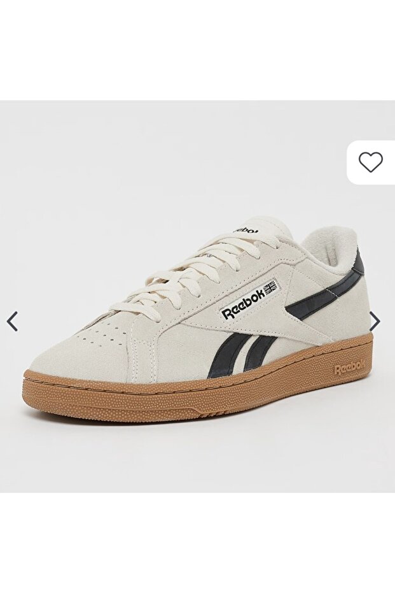Click the embossed Reebok logo on gum sole
The image size is (395, 593).
click(349, 369)
